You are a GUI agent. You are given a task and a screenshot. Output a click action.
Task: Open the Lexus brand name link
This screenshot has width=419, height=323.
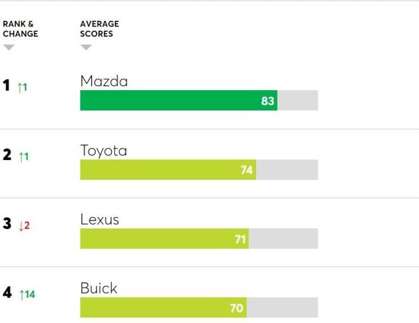(x=100, y=220)
